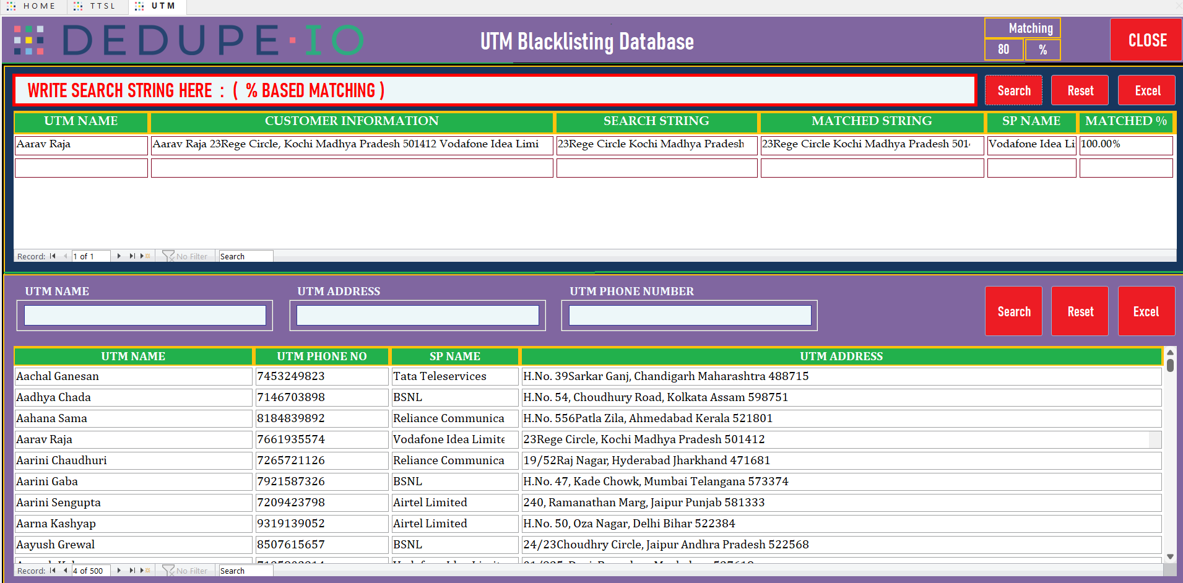Export match results using the top Excel button
This screenshot has width=1183, height=583.
click(x=1146, y=90)
